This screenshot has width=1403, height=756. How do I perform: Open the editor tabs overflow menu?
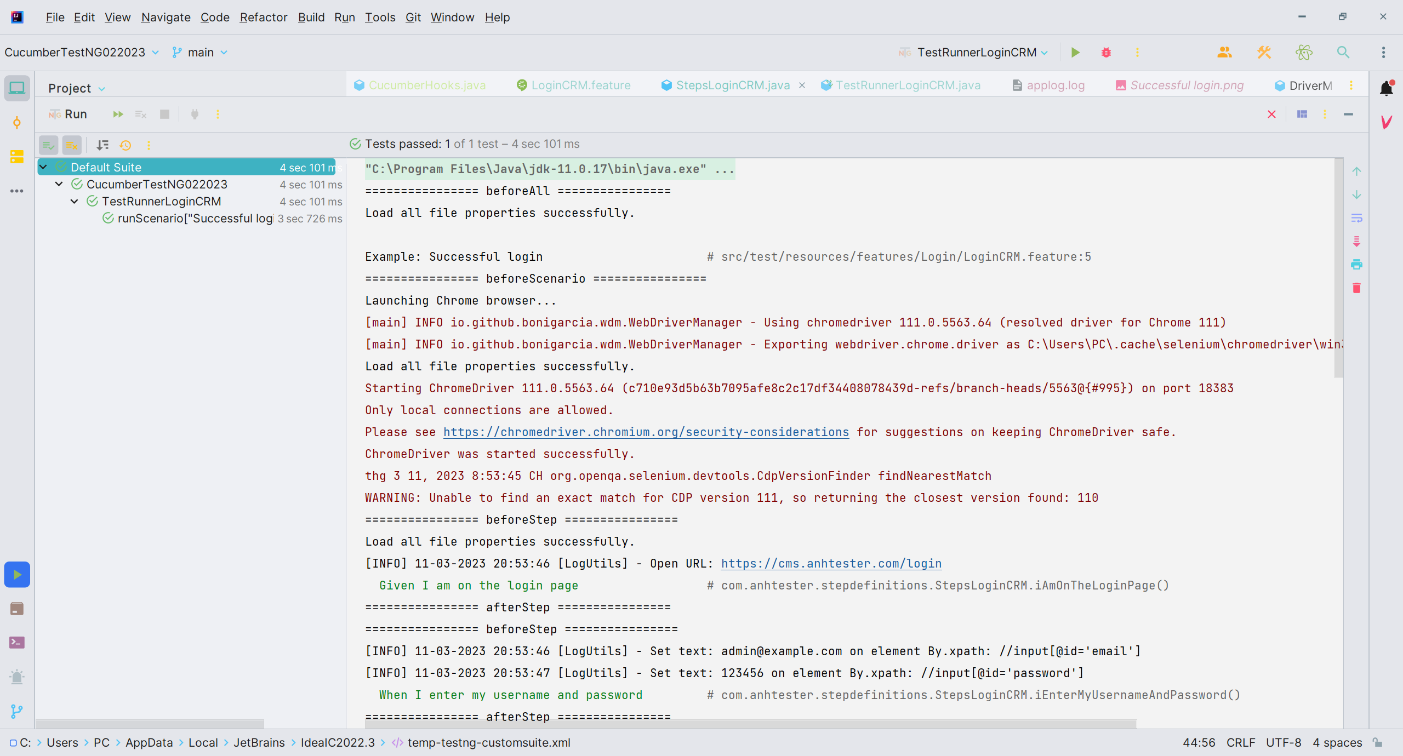pos(1351,85)
